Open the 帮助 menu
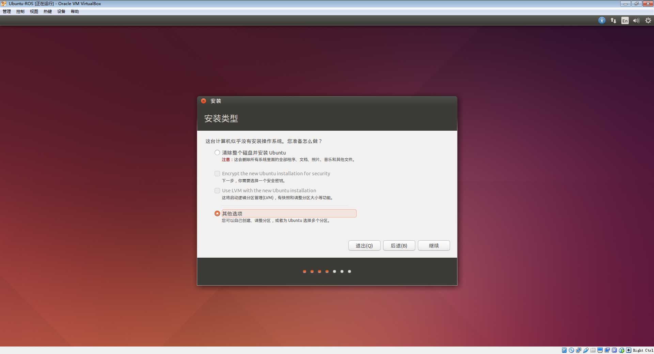Viewport: 654px width, 354px height. (75, 12)
